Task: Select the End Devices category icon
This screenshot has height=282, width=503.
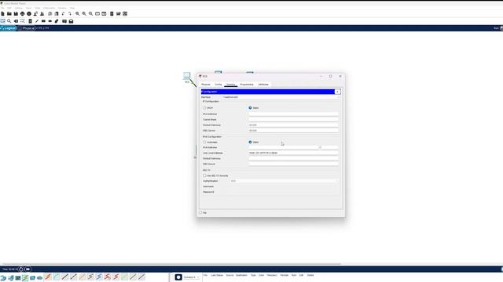Action: 10,278
